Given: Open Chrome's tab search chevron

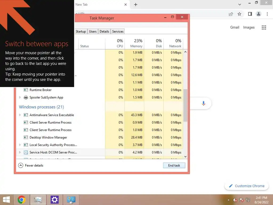Looking at the screenshot, I should point(240,5).
